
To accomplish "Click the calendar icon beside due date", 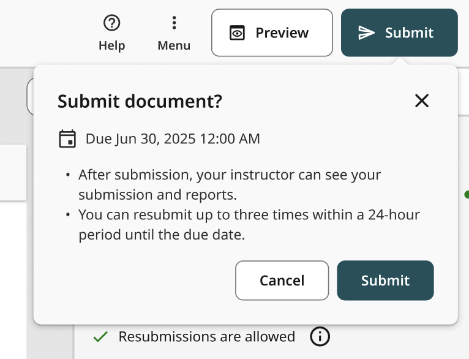I will (67, 138).
